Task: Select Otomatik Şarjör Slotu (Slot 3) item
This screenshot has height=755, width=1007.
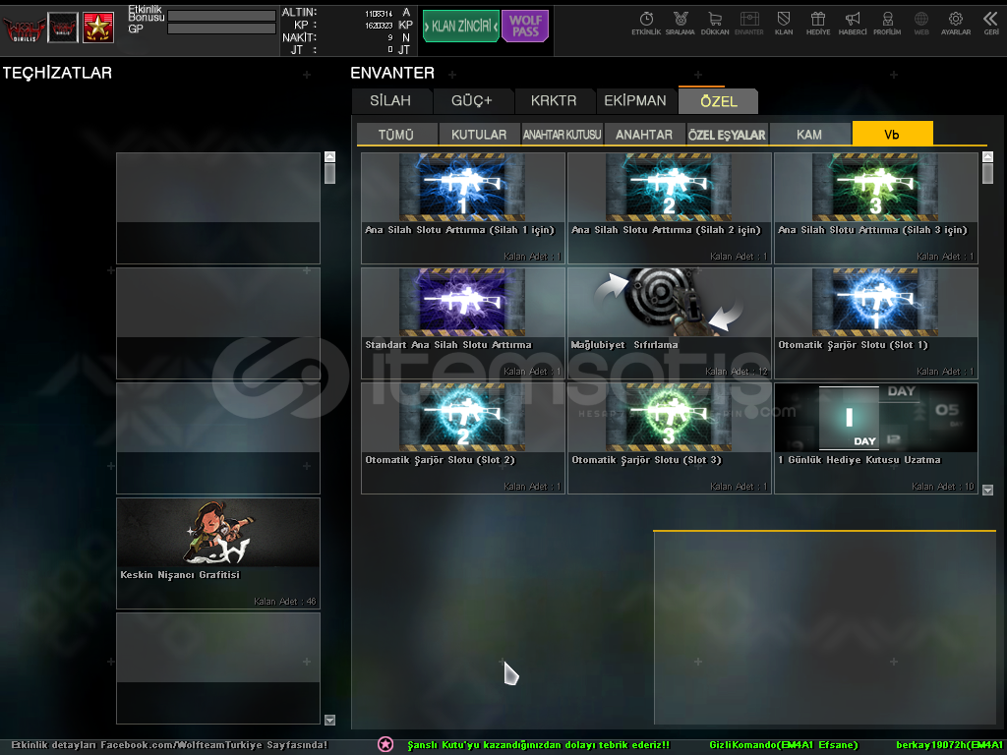Action: click(x=669, y=437)
